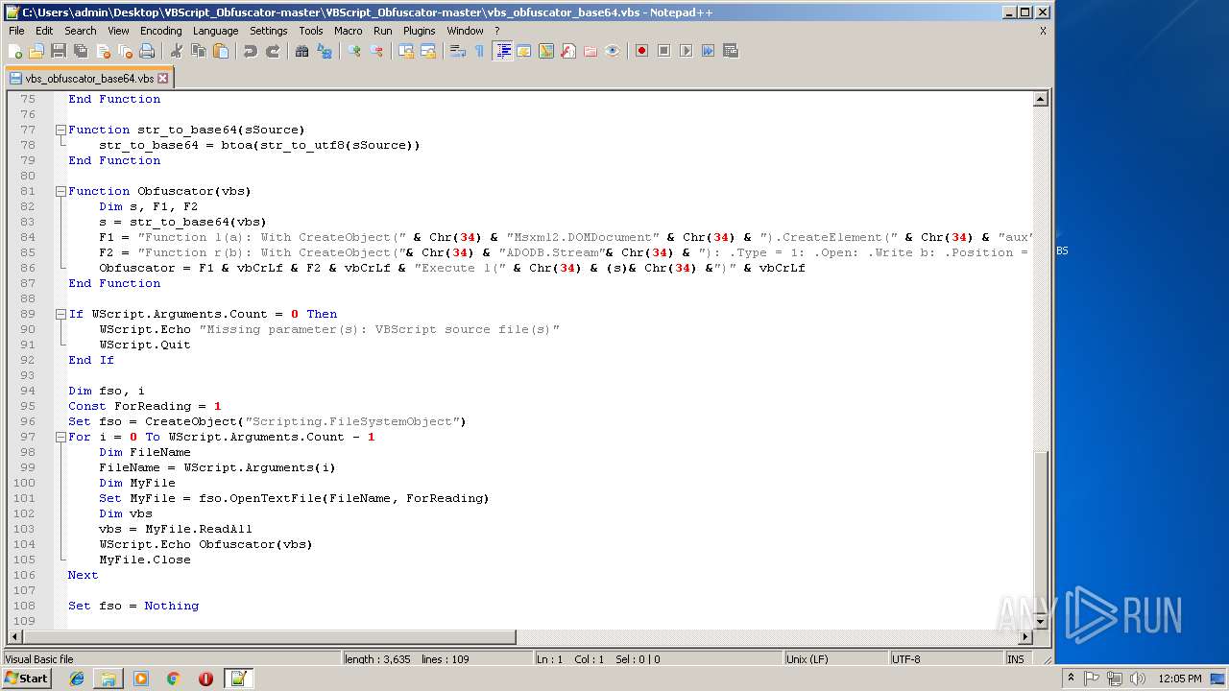Click the horizontal scrollbar right arrow

pyautogui.click(x=1025, y=637)
